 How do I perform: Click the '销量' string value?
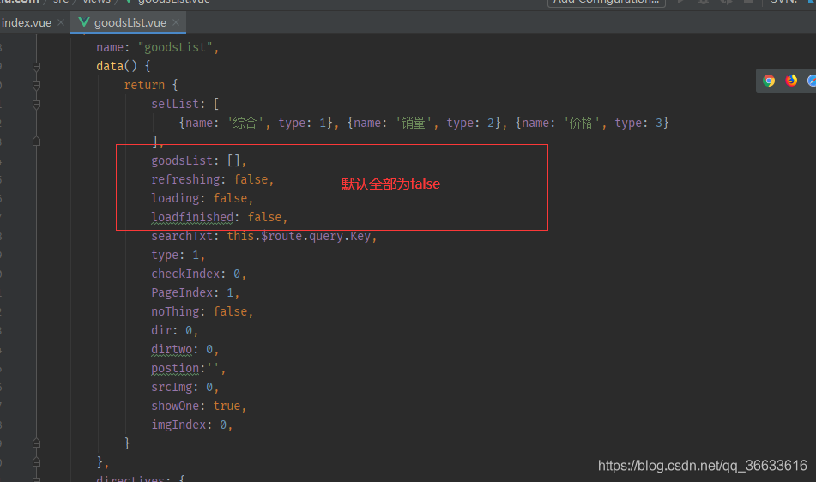414,123
